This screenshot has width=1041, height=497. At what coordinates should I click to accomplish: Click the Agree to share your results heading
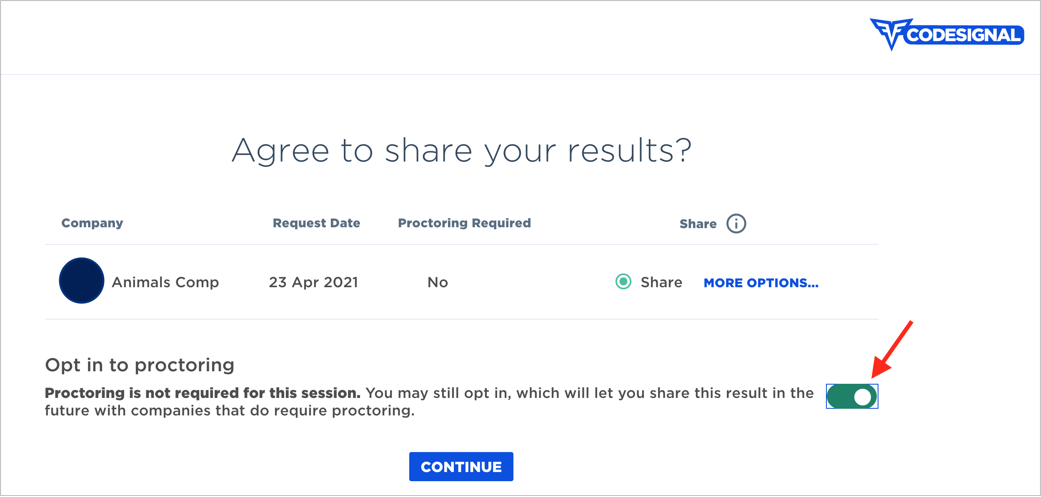[x=462, y=151]
